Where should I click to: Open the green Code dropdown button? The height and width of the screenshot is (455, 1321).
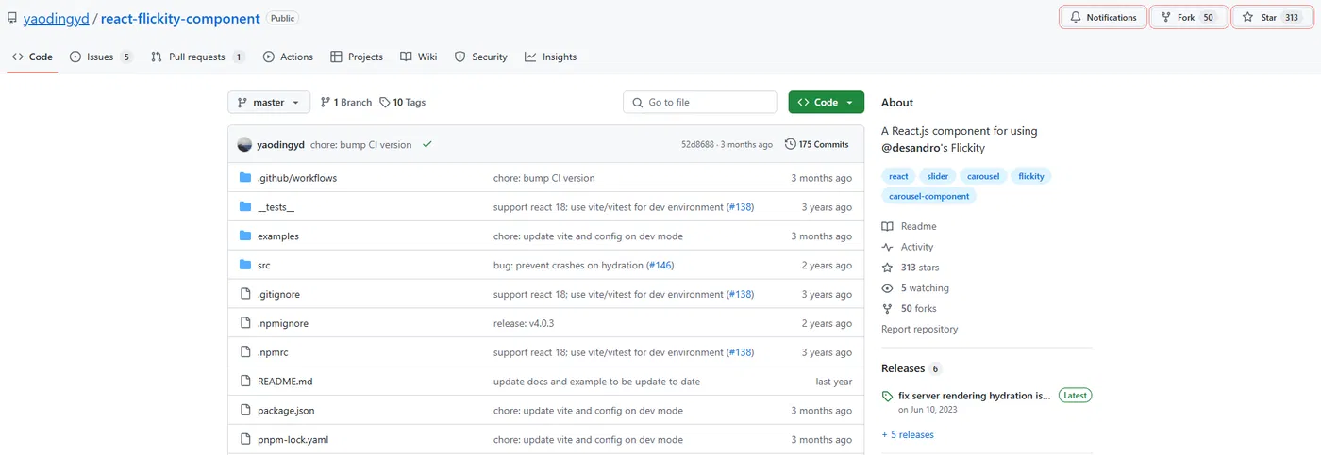(826, 102)
